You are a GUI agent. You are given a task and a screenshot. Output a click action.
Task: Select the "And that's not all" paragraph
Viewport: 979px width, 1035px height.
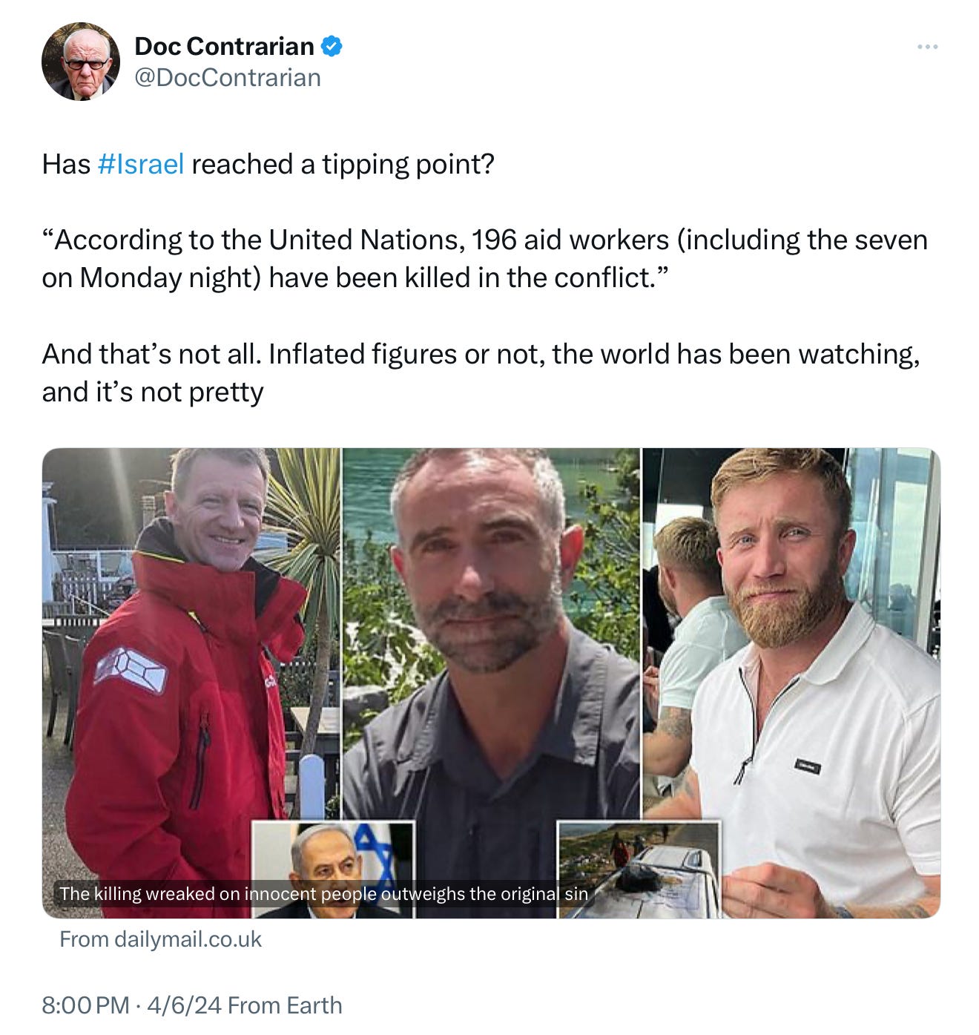(481, 373)
